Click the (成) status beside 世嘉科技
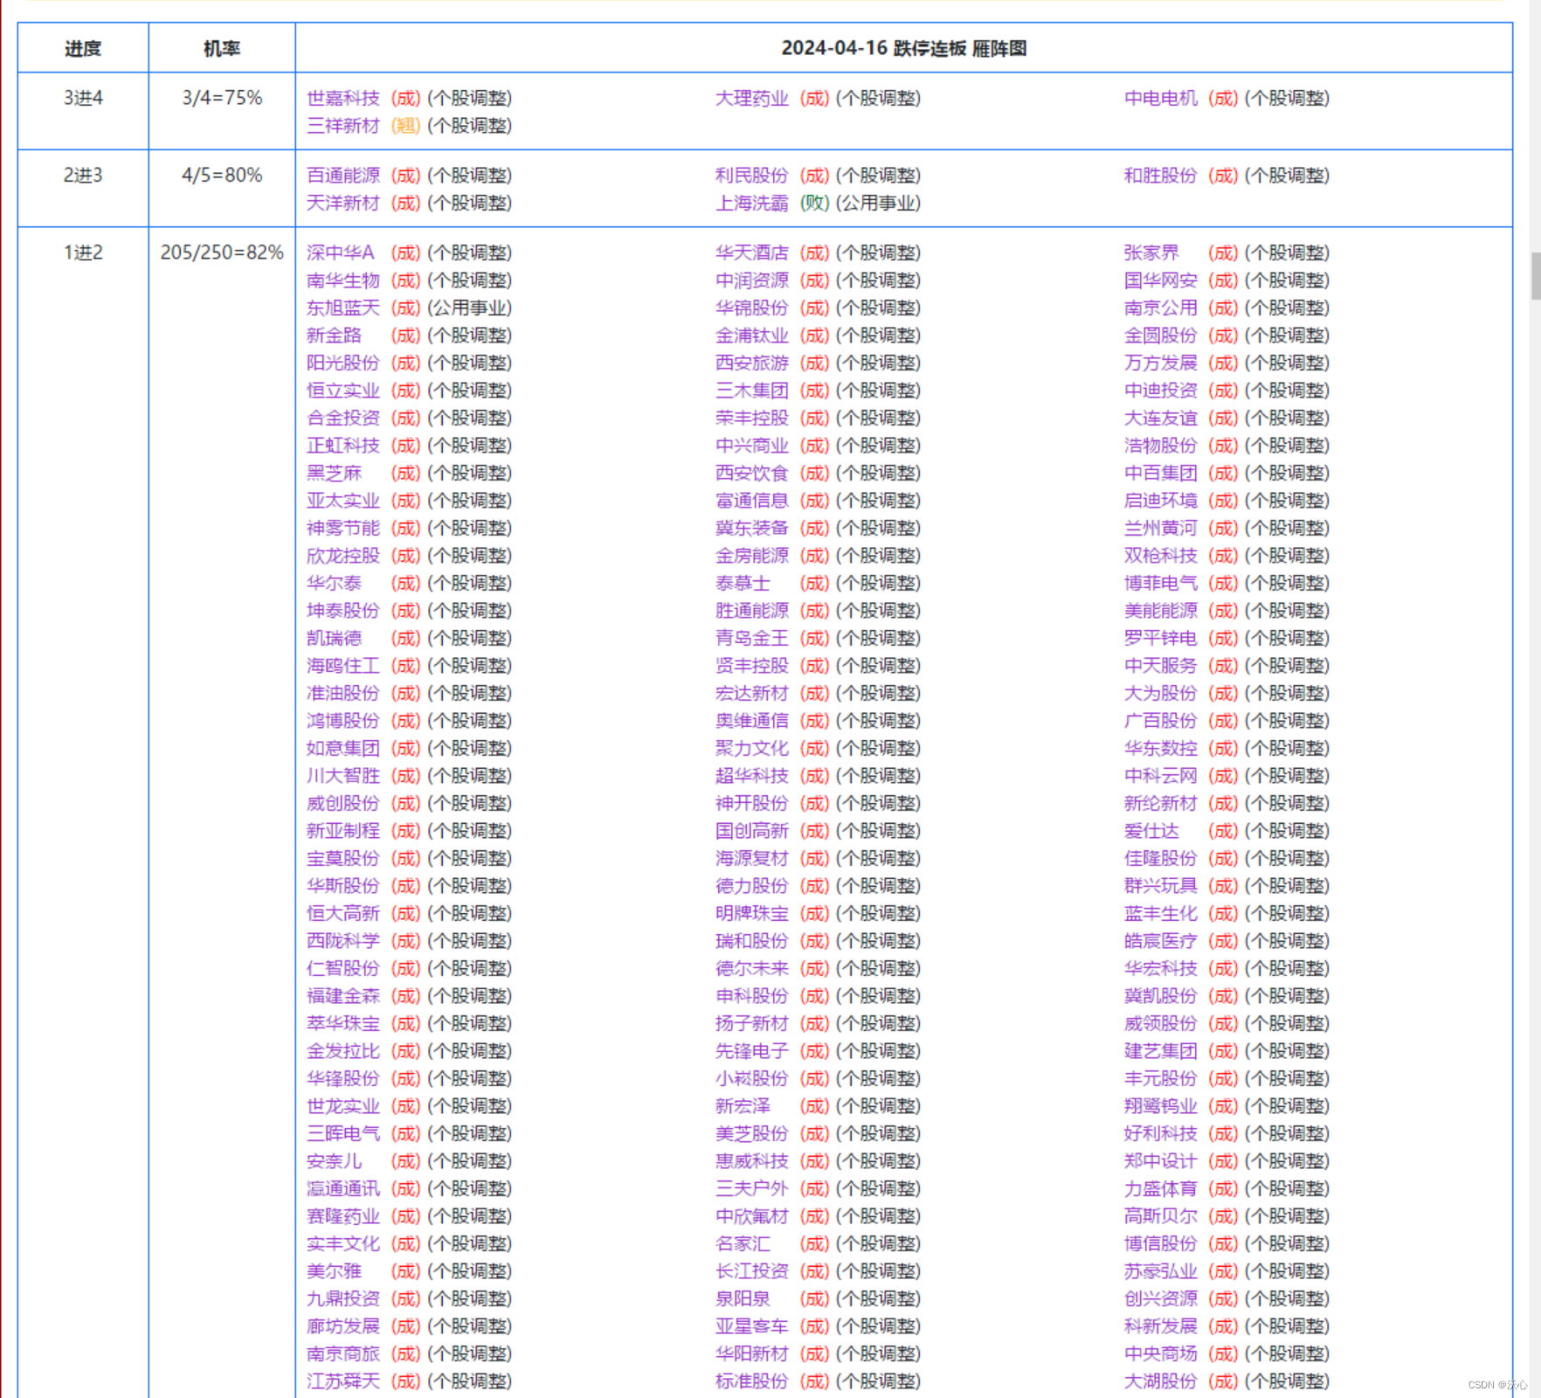Image resolution: width=1541 pixels, height=1398 pixels. pyautogui.click(x=405, y=98)
